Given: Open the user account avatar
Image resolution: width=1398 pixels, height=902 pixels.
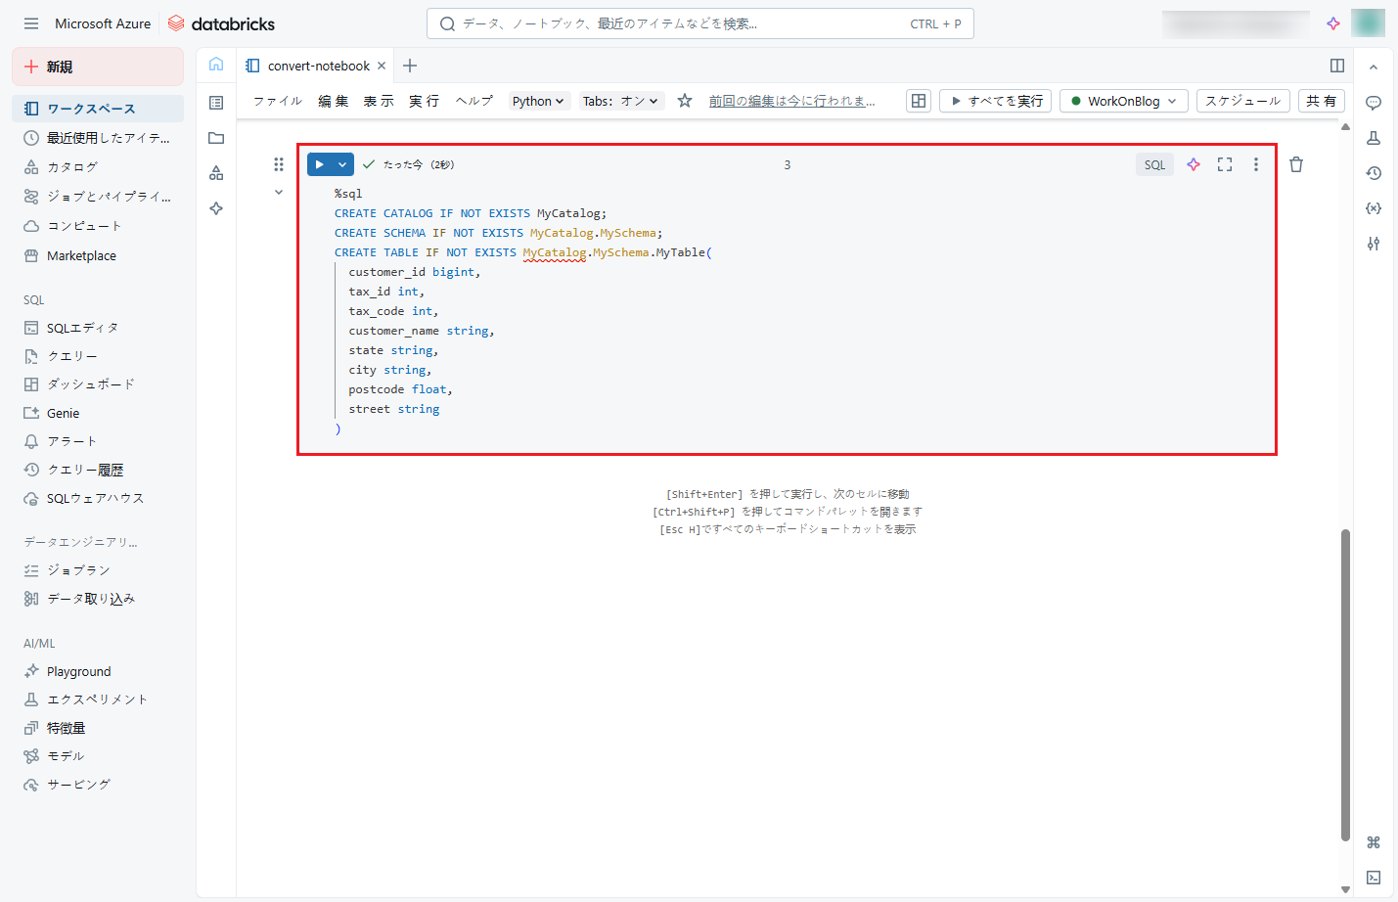Looking at the screenshot, I should 1368,23.
